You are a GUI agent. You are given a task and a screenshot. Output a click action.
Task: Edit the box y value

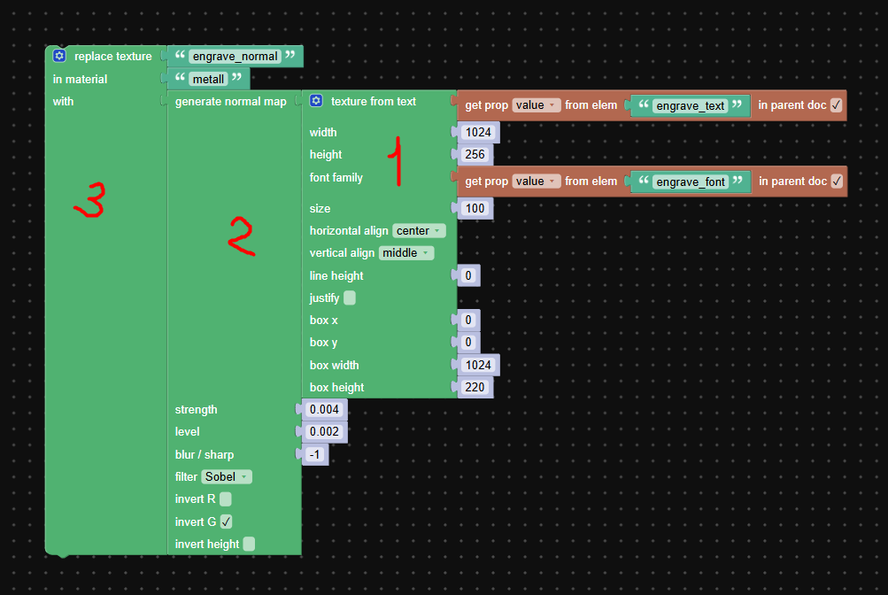click(x=468, y=342)
